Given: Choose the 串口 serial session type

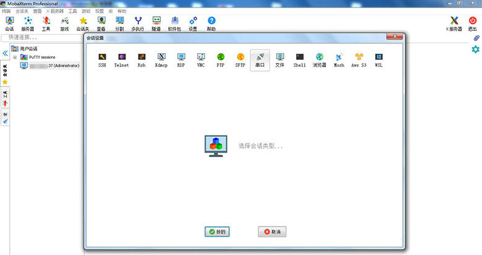Looking at the screenshot, I should (x=260, y=61).
